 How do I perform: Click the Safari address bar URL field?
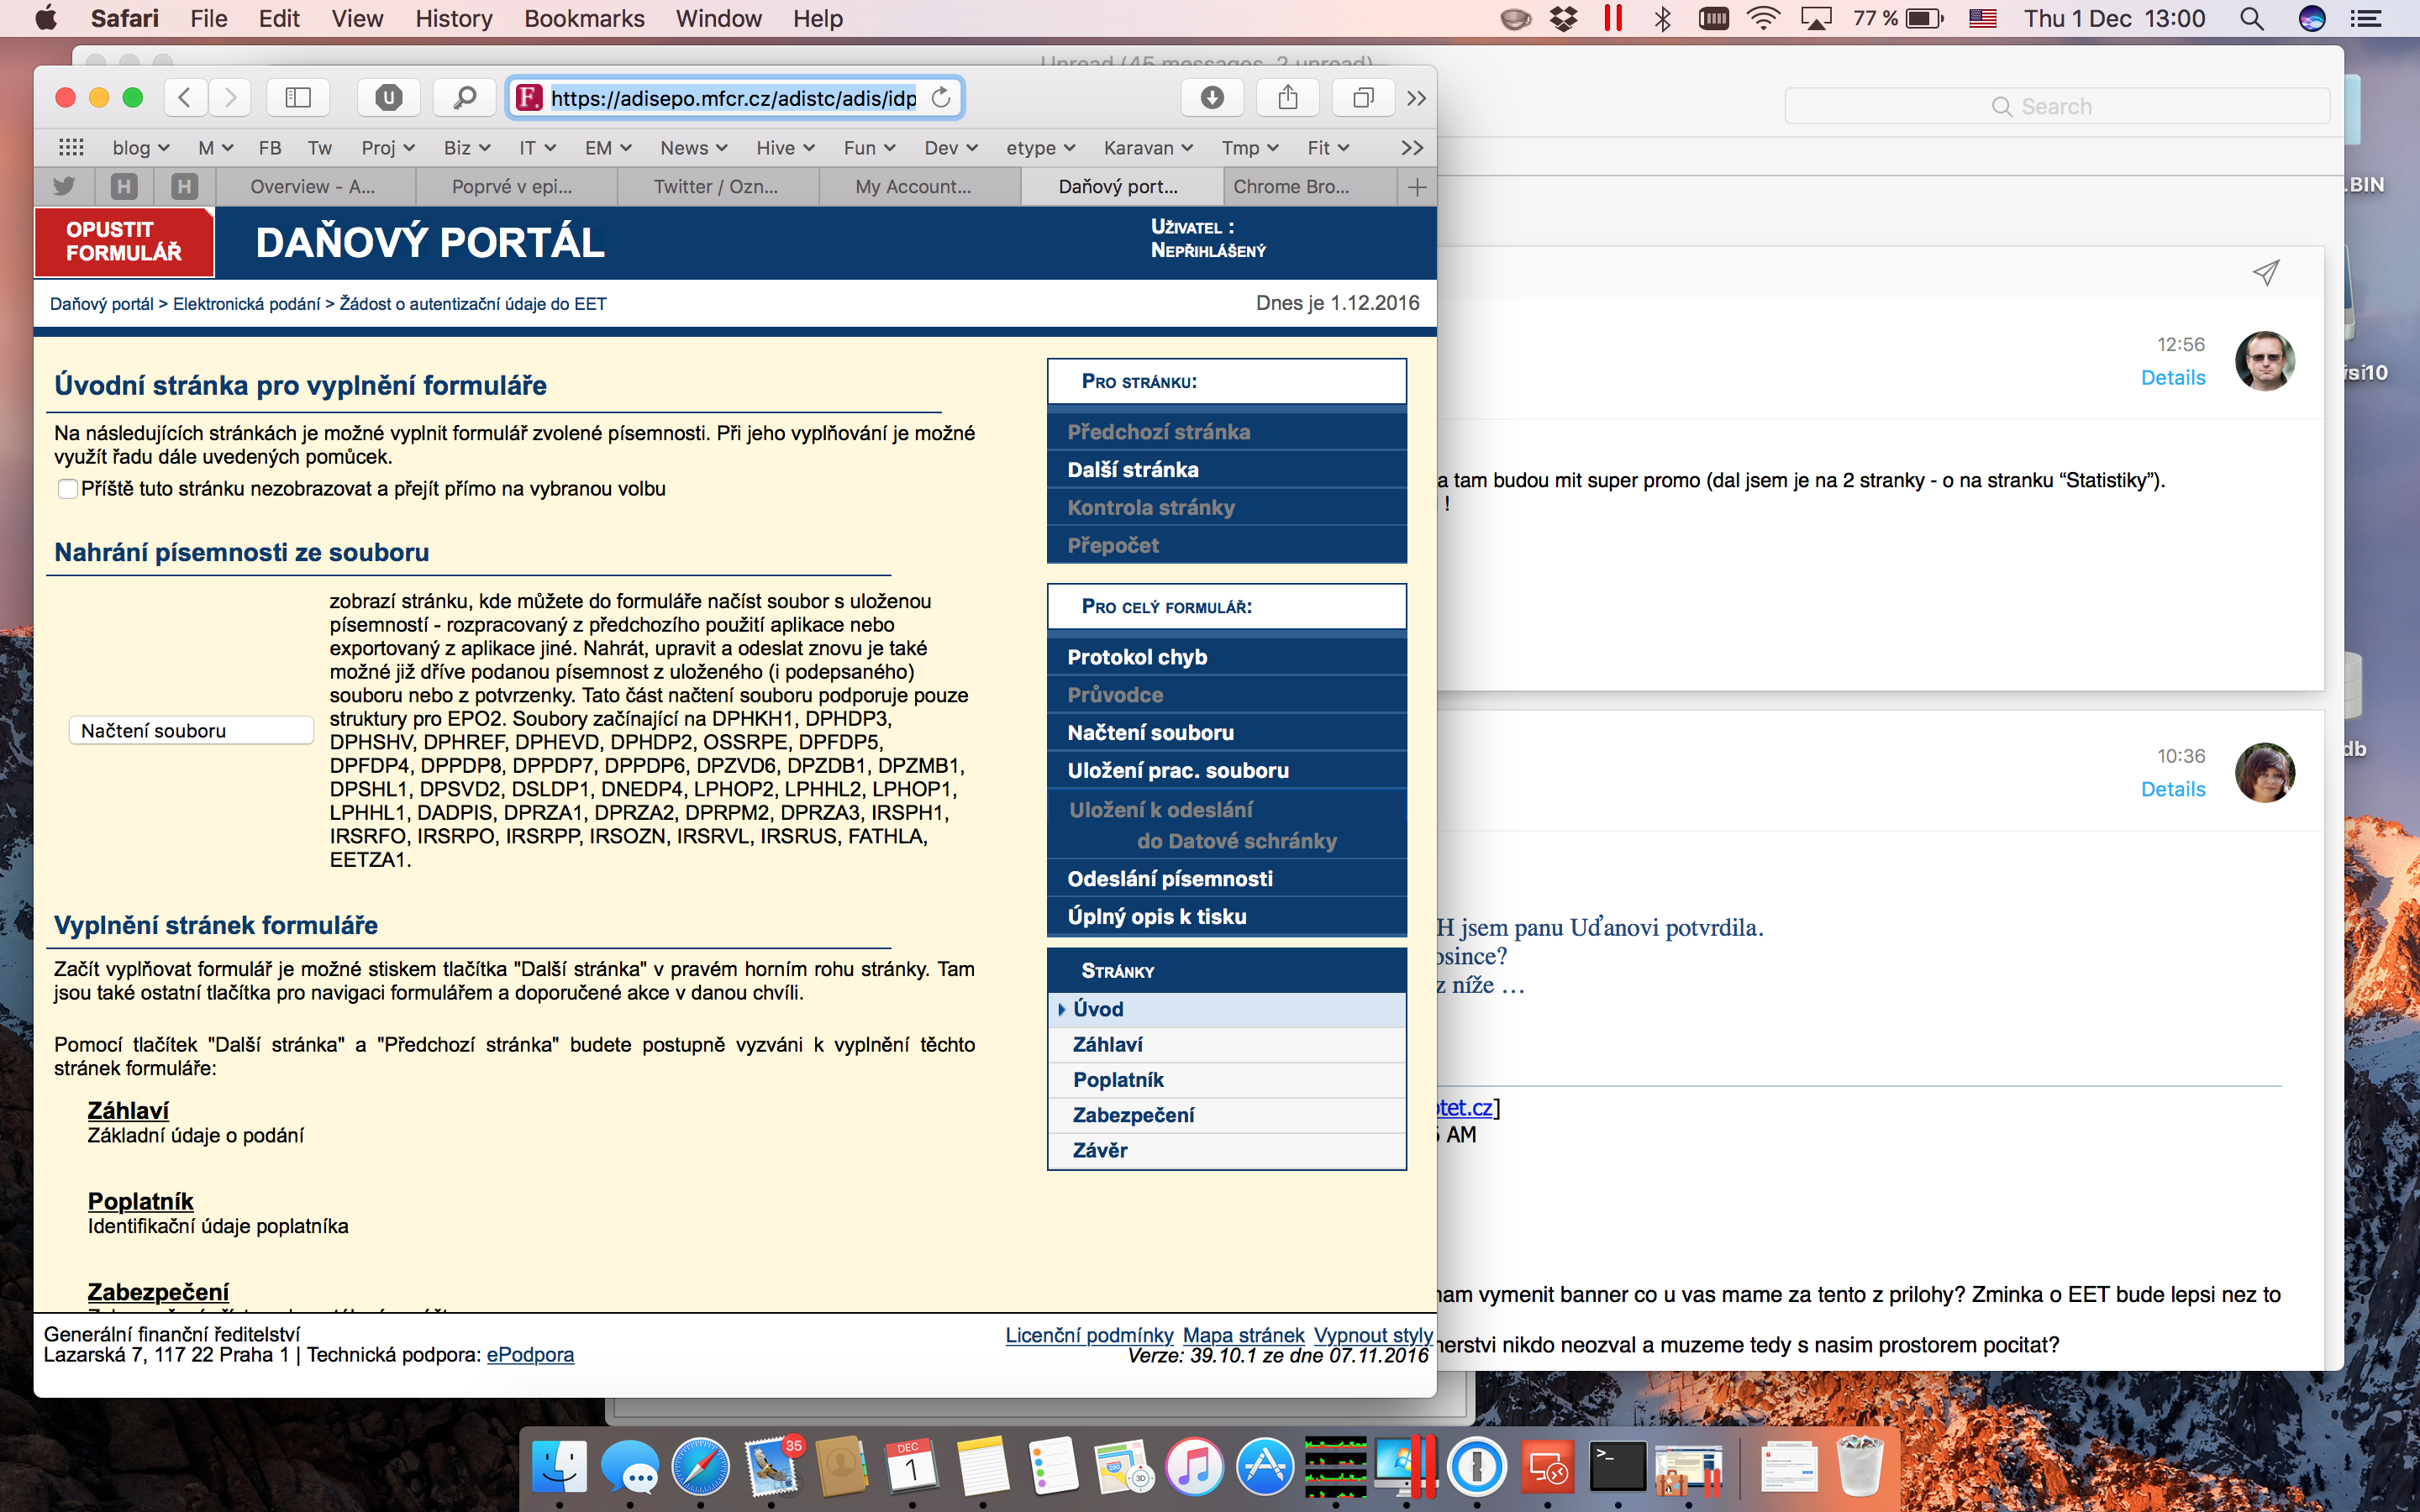pyautogui.click(x=733, y=98)
